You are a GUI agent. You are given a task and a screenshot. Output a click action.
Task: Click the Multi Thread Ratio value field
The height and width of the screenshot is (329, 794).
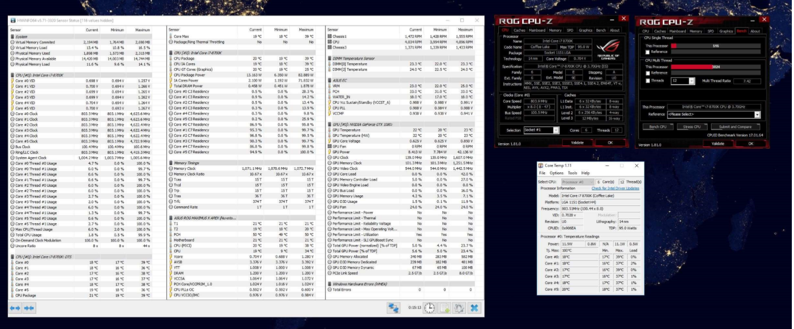747,81
